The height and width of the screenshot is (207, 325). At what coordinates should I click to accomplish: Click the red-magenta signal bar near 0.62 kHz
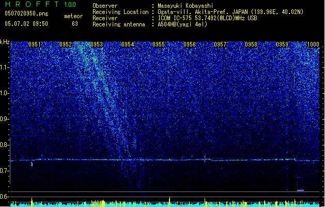tap(300, 190)
